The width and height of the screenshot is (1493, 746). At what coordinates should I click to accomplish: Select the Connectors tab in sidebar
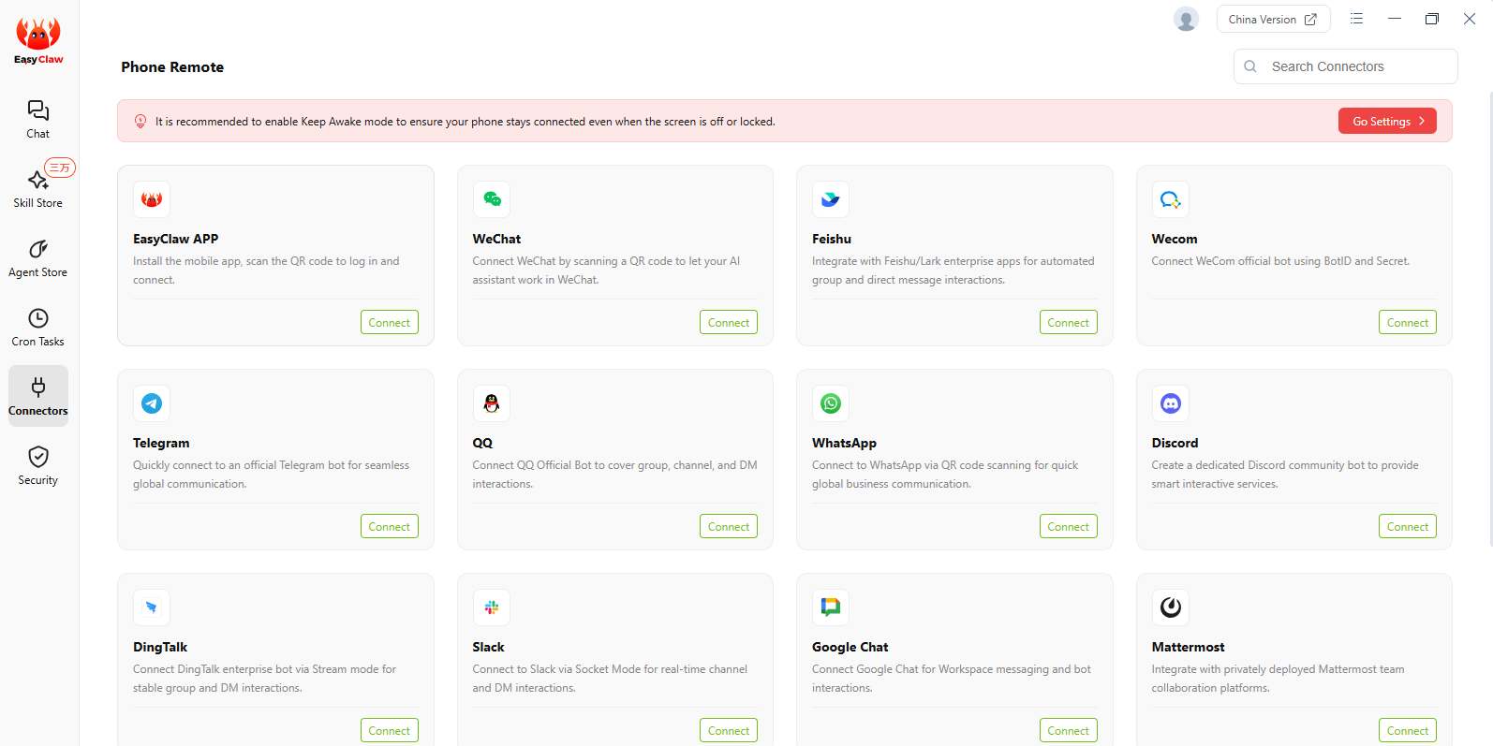pos(38,396)
